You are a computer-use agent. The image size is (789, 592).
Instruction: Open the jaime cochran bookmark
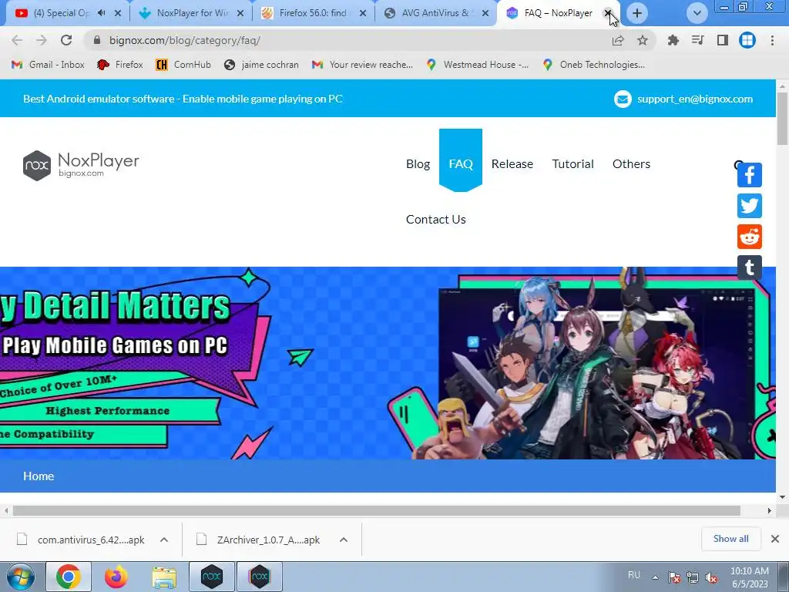261,65
